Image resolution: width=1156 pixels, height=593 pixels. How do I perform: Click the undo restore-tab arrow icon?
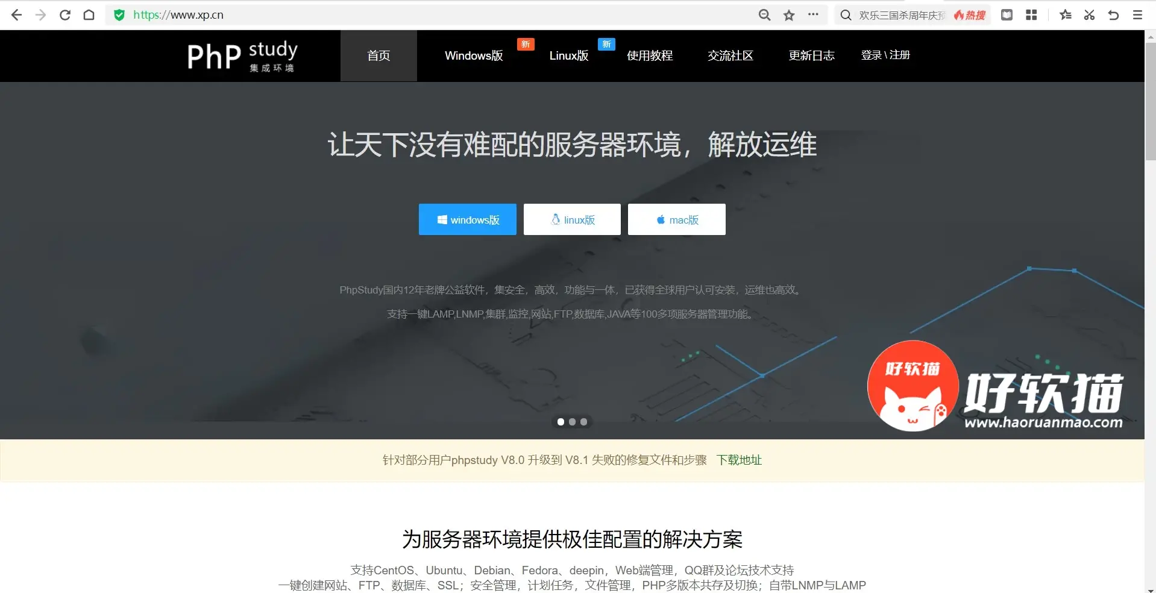[x=1113, y=15]
